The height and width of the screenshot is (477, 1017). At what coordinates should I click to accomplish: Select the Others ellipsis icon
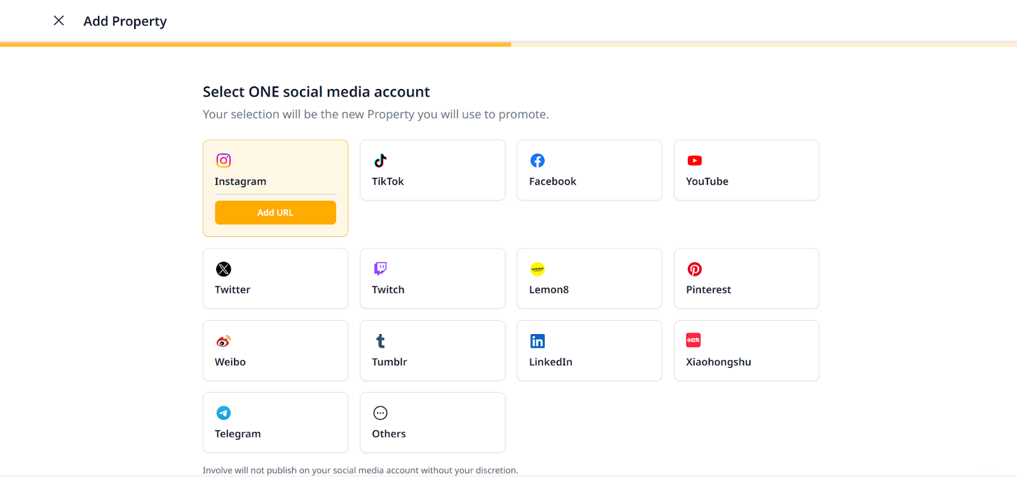[x=380, y=413]
